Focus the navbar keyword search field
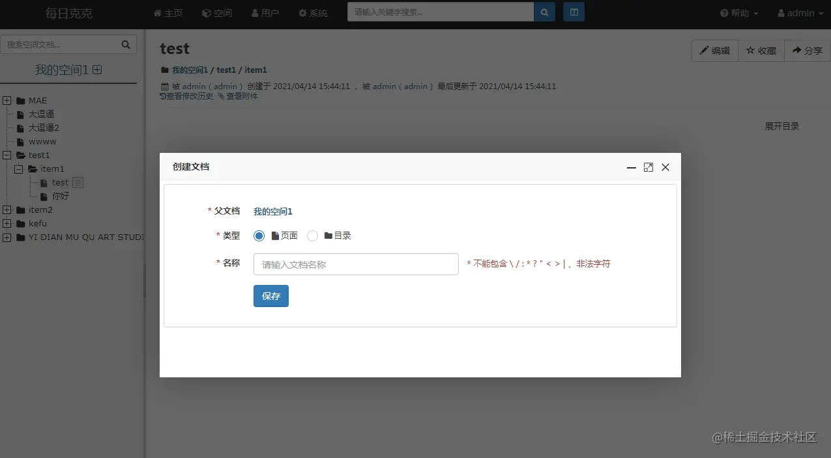This screenshot has width=831, height=458. (x=441, y=12)
